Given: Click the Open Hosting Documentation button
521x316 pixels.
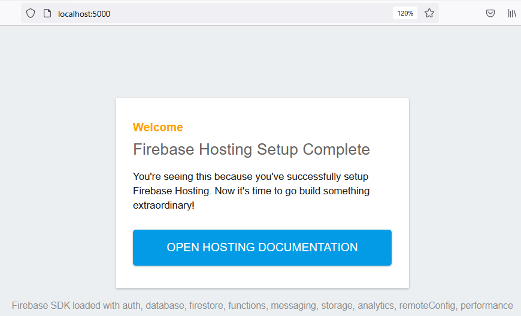Looking at the screenshot, I should (x=262, y=247).
